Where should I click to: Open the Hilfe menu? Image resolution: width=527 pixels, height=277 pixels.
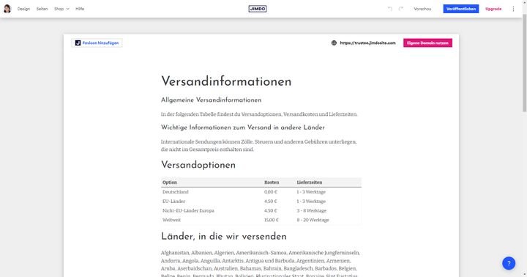point(80,9)
